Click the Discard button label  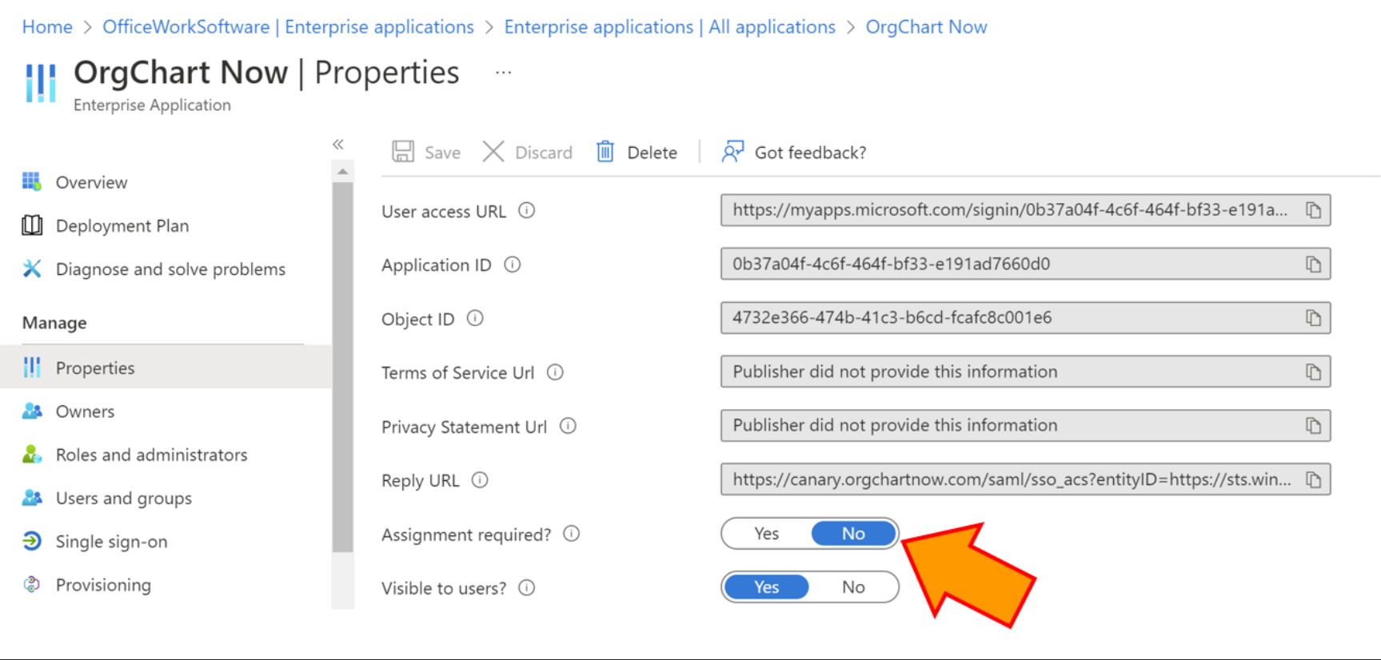(x=544, y=153)
